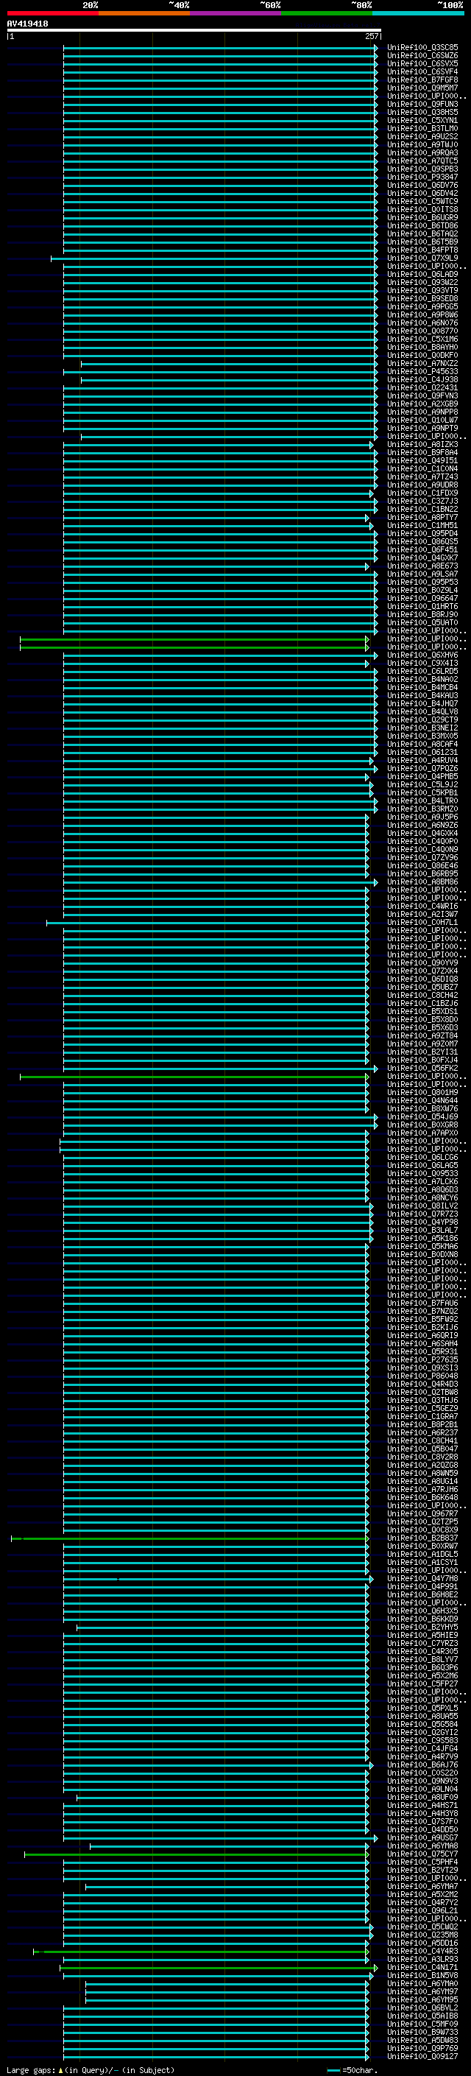Open hit label UniRef100_P93847
Viewport: 471px width, 2076px height.
pos(422,177)
